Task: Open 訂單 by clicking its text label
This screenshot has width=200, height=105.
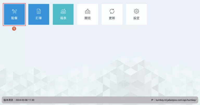Action: pyautogui.click(x=39, y=18)
